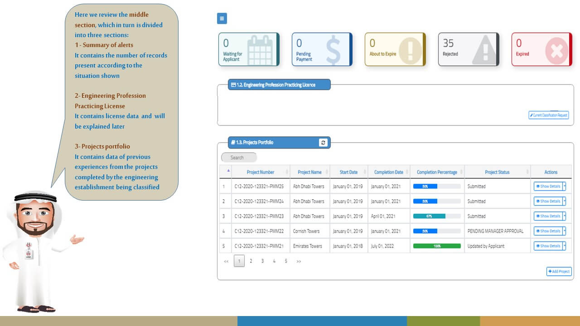
Task: Expand the dropdown arrow beside first Show Details
Action: point(564,186)
